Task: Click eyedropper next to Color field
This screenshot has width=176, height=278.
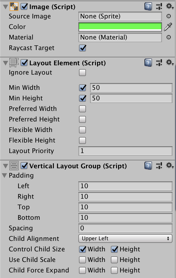Action: tap(168, 27)
